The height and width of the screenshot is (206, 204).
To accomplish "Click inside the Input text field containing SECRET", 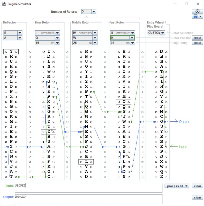I will [76, 187].
